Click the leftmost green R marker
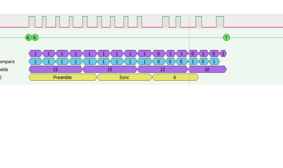The width and height of the screenshot is (283, 168). pos(28,37)
